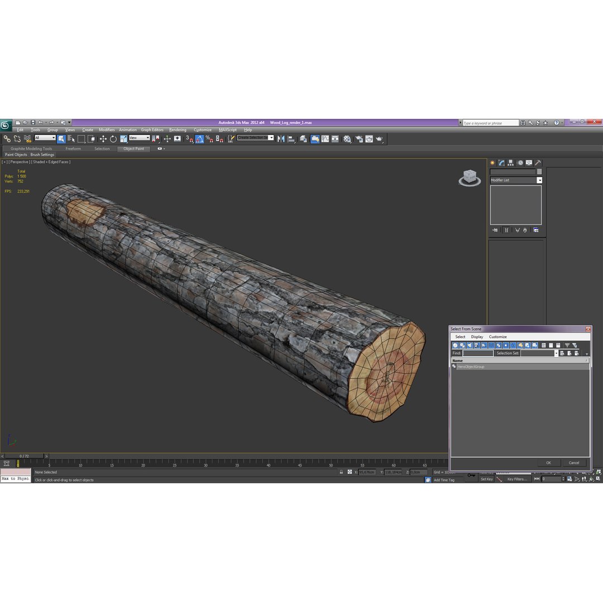Click the Find input field
603x603 pixels.
(477, 353)
